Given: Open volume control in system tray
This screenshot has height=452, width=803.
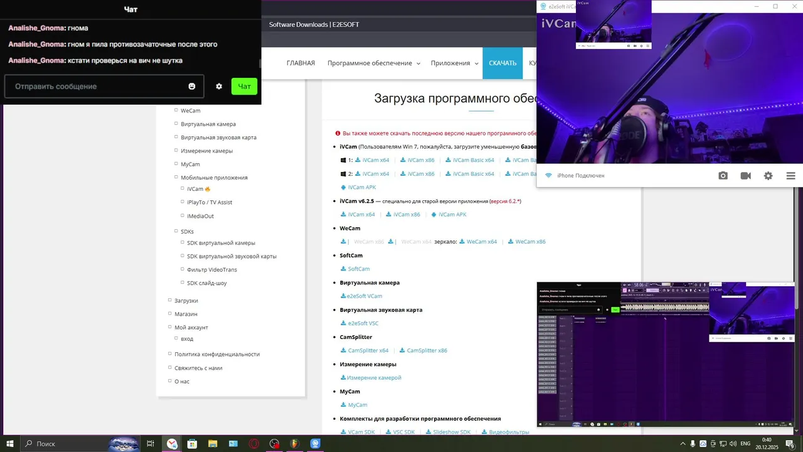Looking at the screenshot, I should click(x=733, y=444).
